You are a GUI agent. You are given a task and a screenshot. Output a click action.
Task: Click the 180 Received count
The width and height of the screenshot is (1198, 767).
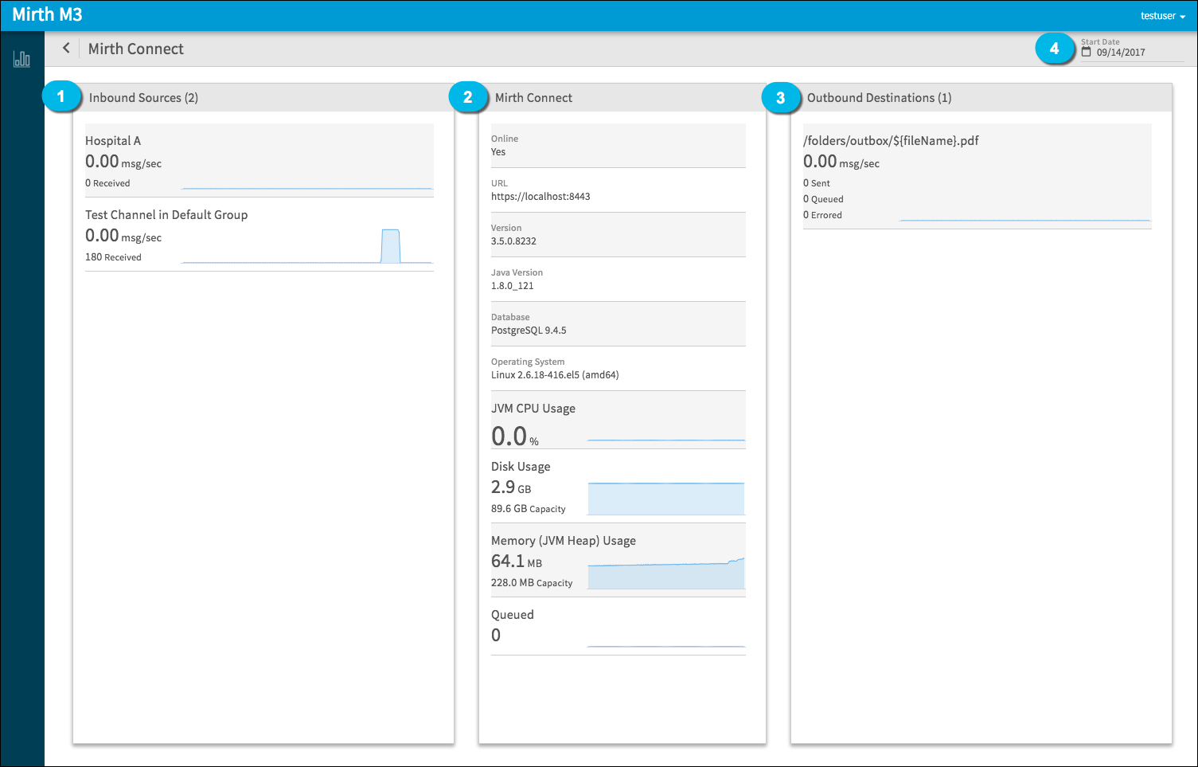click(113, 257)
